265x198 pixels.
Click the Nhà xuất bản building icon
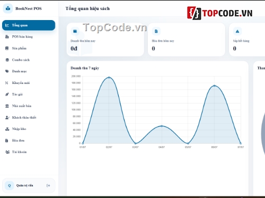(7, 106)
